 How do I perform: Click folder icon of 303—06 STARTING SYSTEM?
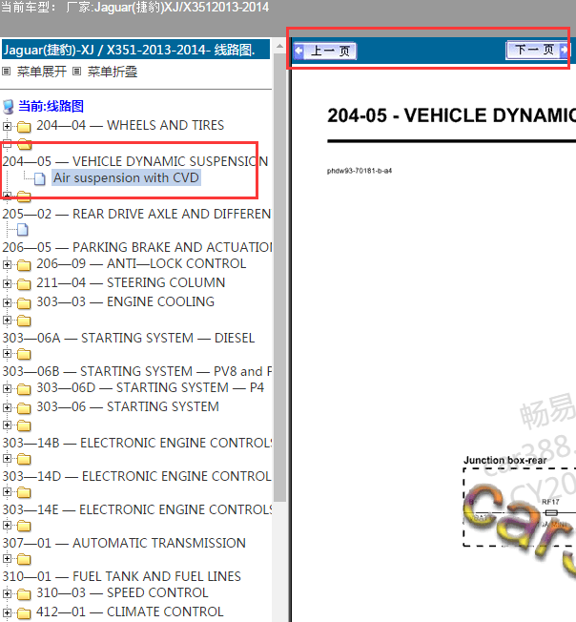(x=24, y=407)
